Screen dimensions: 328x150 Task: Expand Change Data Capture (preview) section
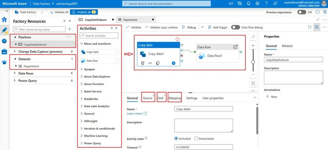(15, 51)
